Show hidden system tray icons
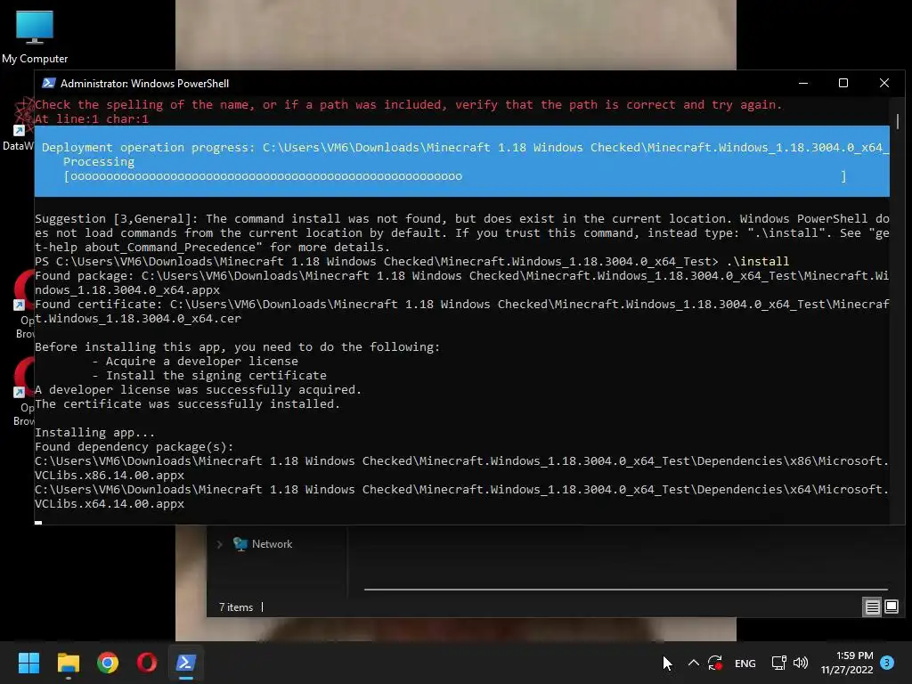The width and height of the screenshot is (912, 684). point(693,663)
